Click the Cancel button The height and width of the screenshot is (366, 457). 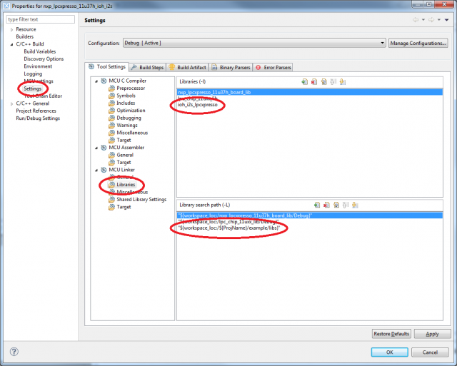coord(430,352)
